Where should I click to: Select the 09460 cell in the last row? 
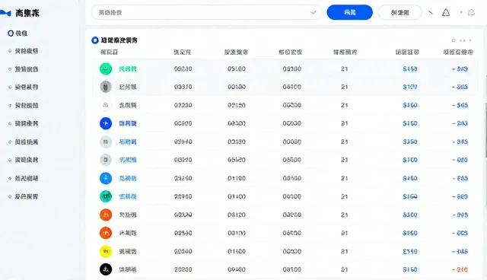point(237,269)
